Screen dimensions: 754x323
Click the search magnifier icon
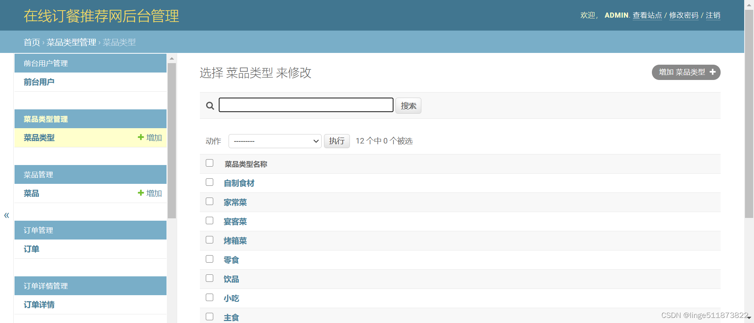(x=210, y=106)
